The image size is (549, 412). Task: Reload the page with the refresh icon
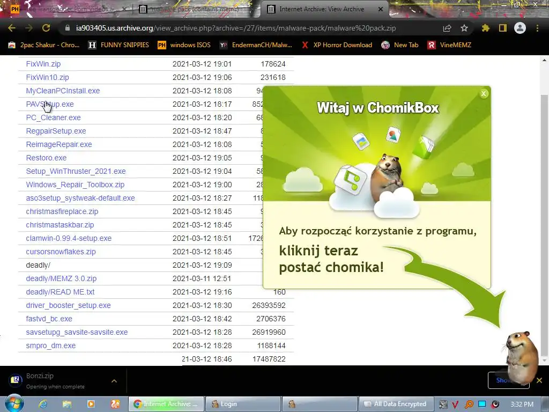46,28
